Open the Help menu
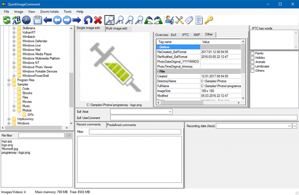The width and height of the screenshot is (299, 195). click(80, 12)
